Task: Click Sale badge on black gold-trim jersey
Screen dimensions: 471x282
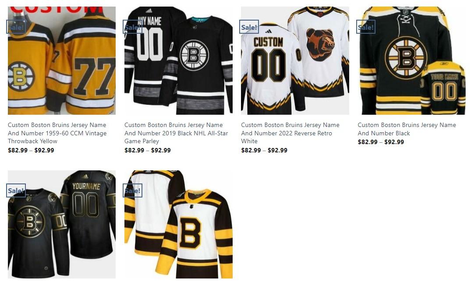Action: point(16,190)
